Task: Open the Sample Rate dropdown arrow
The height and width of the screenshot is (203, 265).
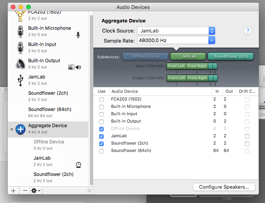Action: coord(212,40)
